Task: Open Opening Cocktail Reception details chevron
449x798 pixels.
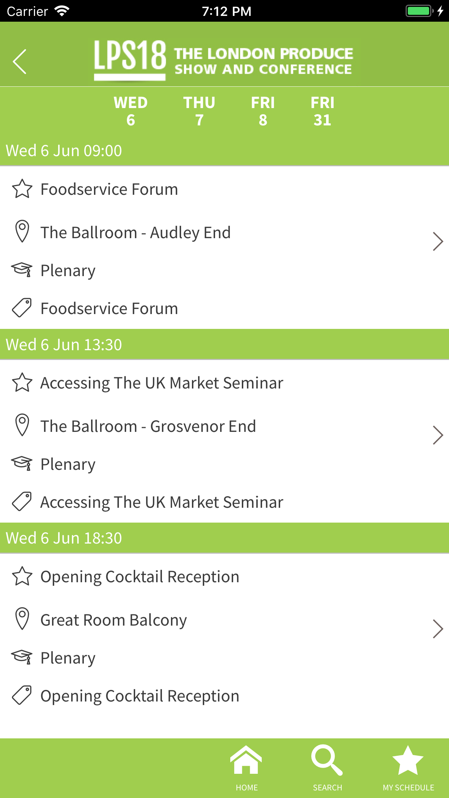Action: pos(437,629)
